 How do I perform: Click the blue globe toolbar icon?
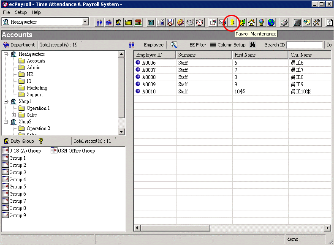coord(271,22)
